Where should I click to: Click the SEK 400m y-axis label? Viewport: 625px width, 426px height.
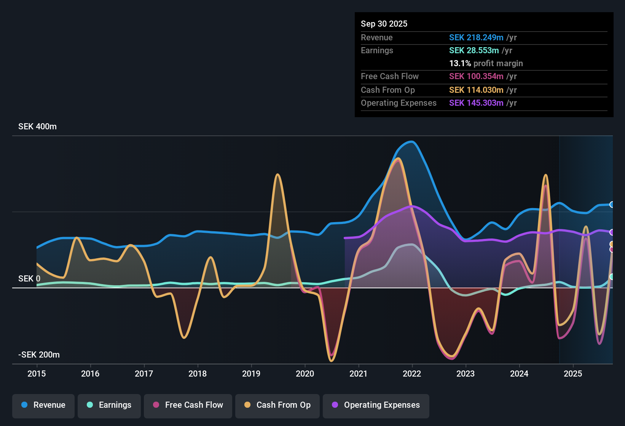(37, 127)
